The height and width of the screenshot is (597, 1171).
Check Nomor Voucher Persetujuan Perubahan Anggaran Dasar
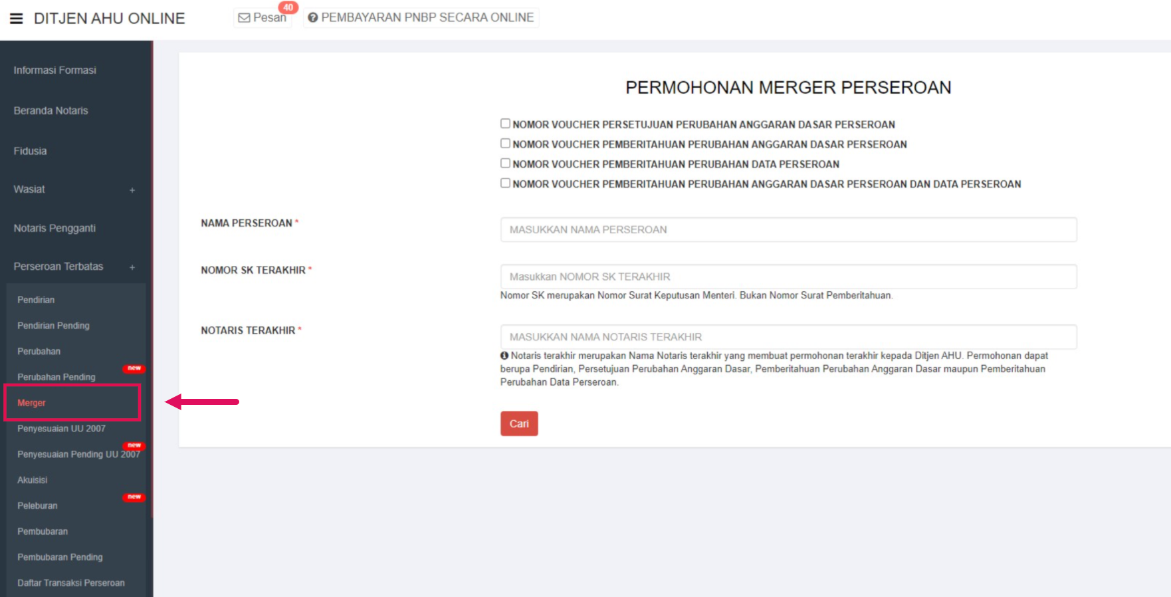(x=505, y=124)
